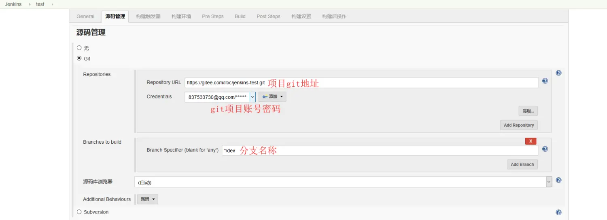Open help icon beside 源码库浏览器 dropdown

[558, 180]
